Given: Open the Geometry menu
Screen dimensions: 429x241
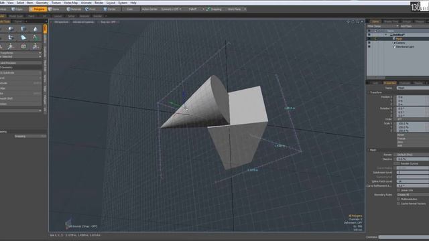Looking at the screenshot, I should [x=42, y=3].
